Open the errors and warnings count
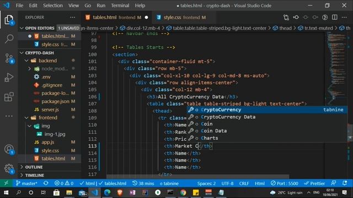353x198 pixels. point(64,183)
